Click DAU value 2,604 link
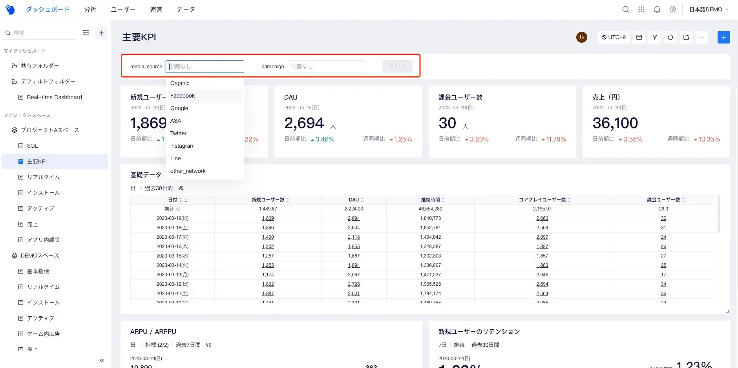 (354, 228)
